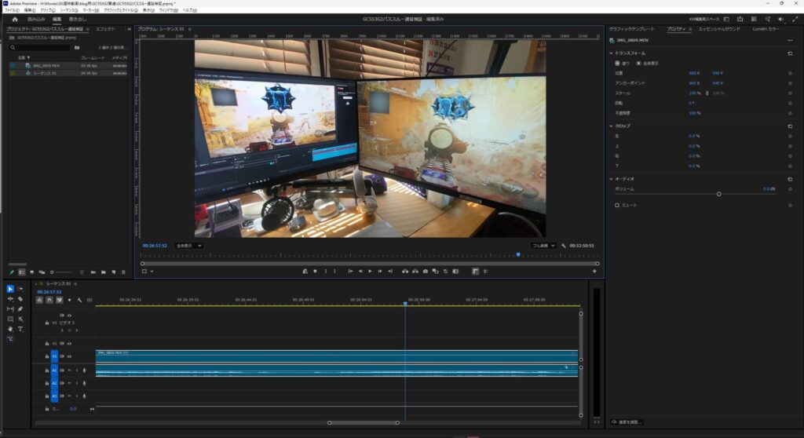804x438 pixels.
Task: Open the Essential Sound tab
Action: (x=719, y=28)
